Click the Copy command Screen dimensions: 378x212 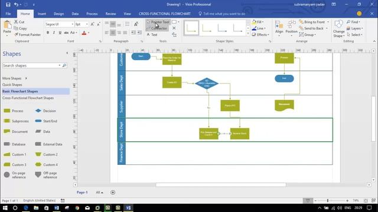point(20,28)
